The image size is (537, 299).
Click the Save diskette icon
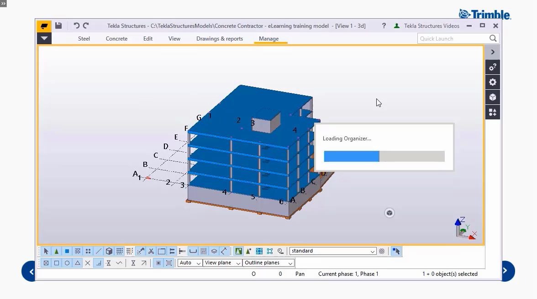coord(58,26)
